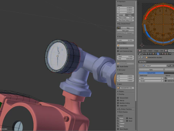Collapse the Item panel
174x131 pixels.
pyautogui.click(x=118, y=84)
